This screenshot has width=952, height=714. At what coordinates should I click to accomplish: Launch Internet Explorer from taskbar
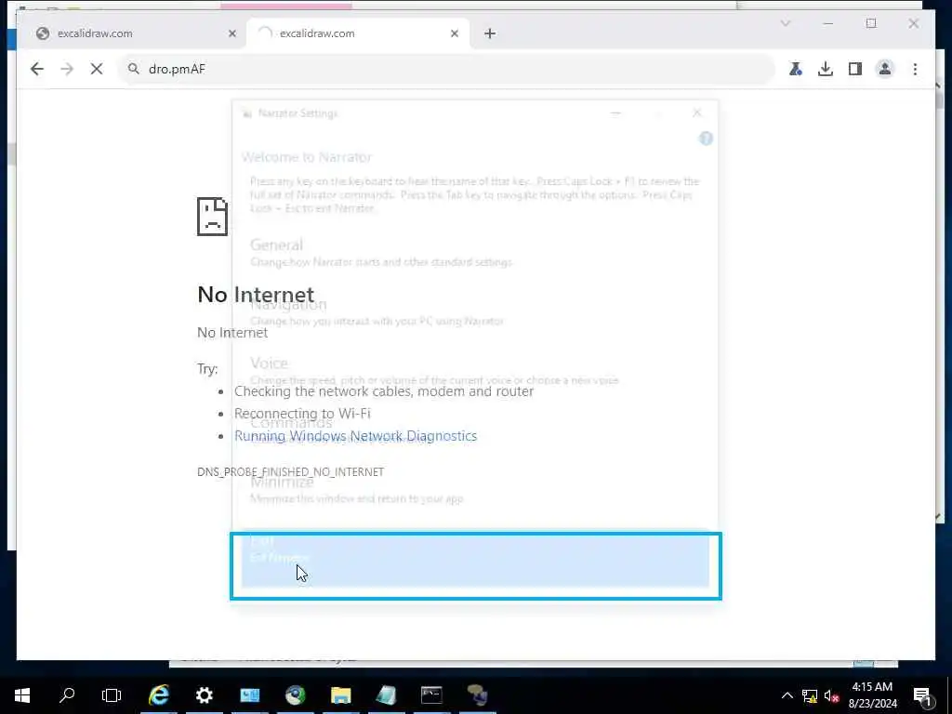tap(158, 695)
